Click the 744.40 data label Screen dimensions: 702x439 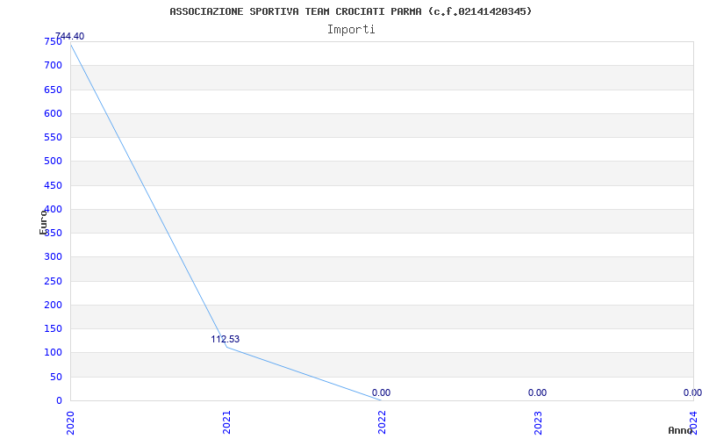tap(69, 36)
